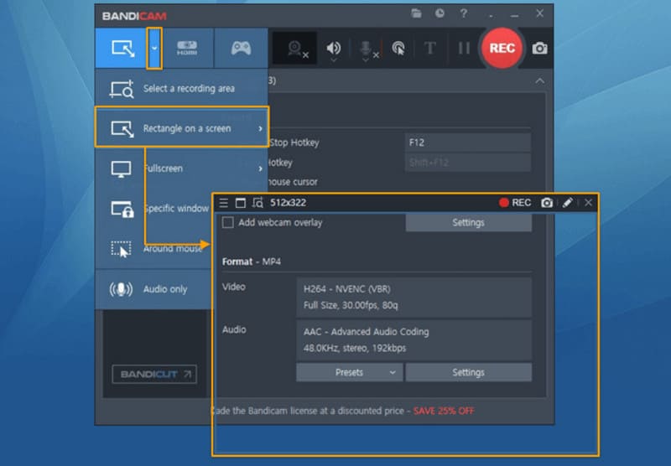
Task: Click Settings button next to Presets
Action: pos(468,372)
